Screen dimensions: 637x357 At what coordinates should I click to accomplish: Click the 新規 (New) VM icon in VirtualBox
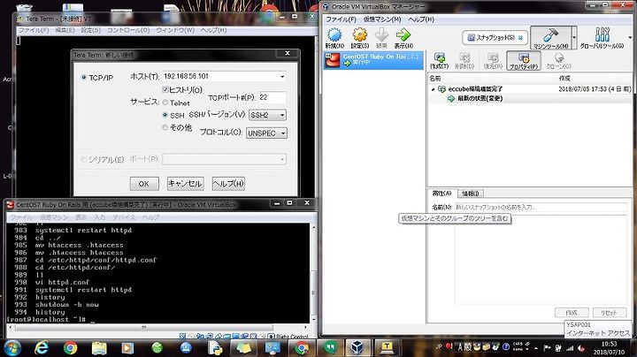334,38
